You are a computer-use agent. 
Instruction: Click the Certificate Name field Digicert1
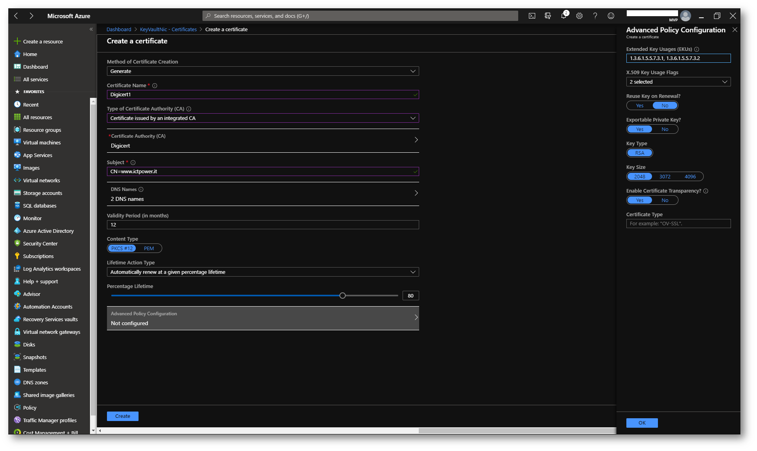coord(263,95)
